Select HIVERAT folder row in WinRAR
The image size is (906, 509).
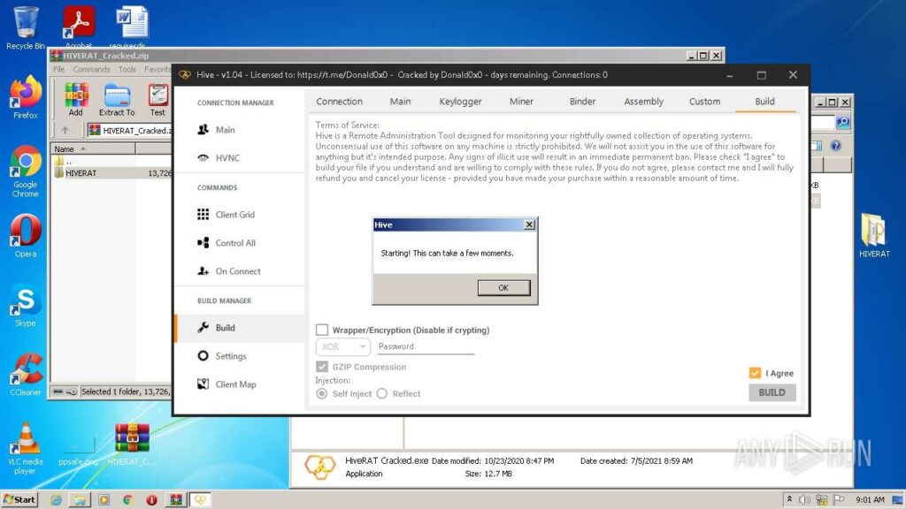point(111,173)
